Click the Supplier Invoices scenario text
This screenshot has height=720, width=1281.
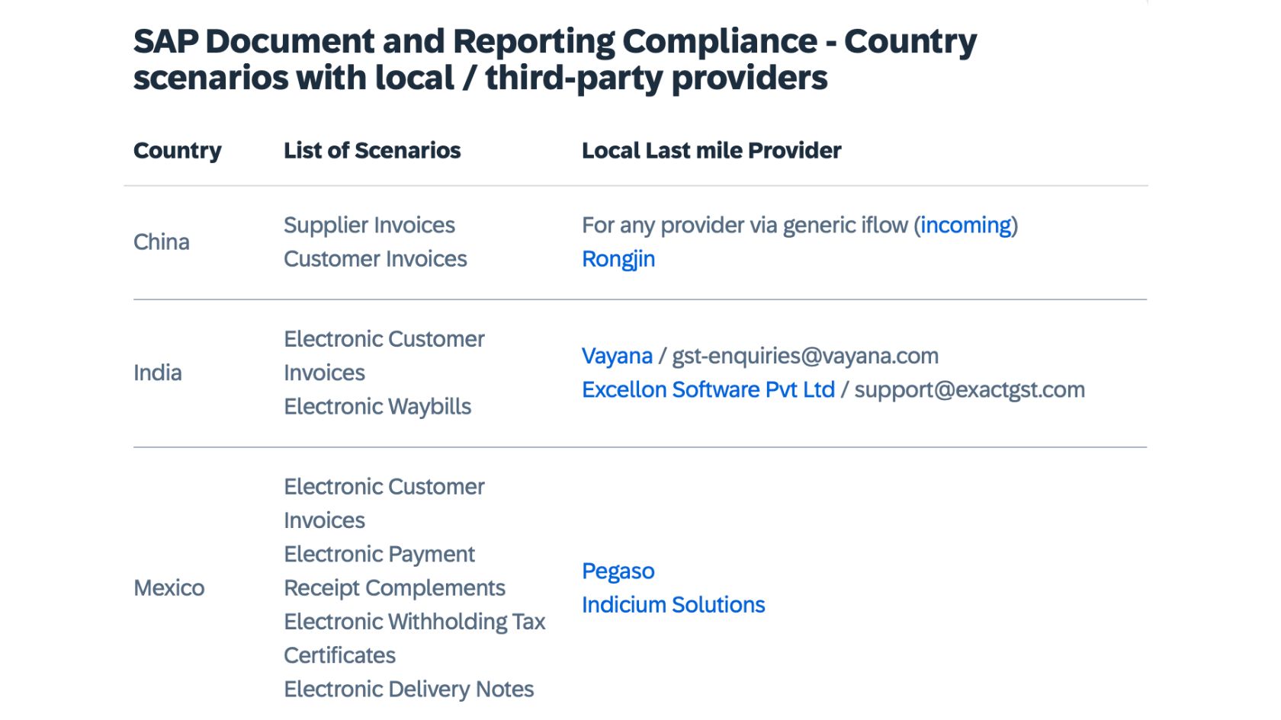369,226
